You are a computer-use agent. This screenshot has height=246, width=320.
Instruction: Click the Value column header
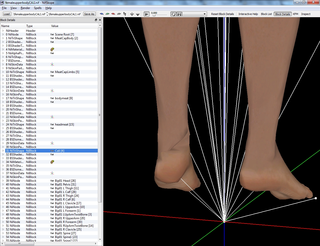pos(74,26)
